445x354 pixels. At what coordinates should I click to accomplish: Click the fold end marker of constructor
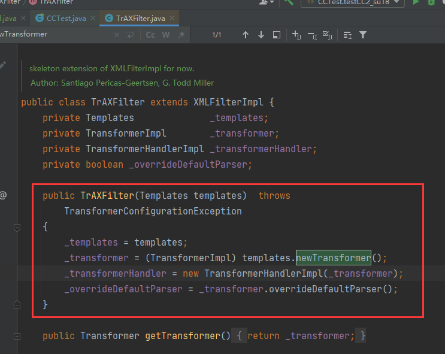pos(17,305)
